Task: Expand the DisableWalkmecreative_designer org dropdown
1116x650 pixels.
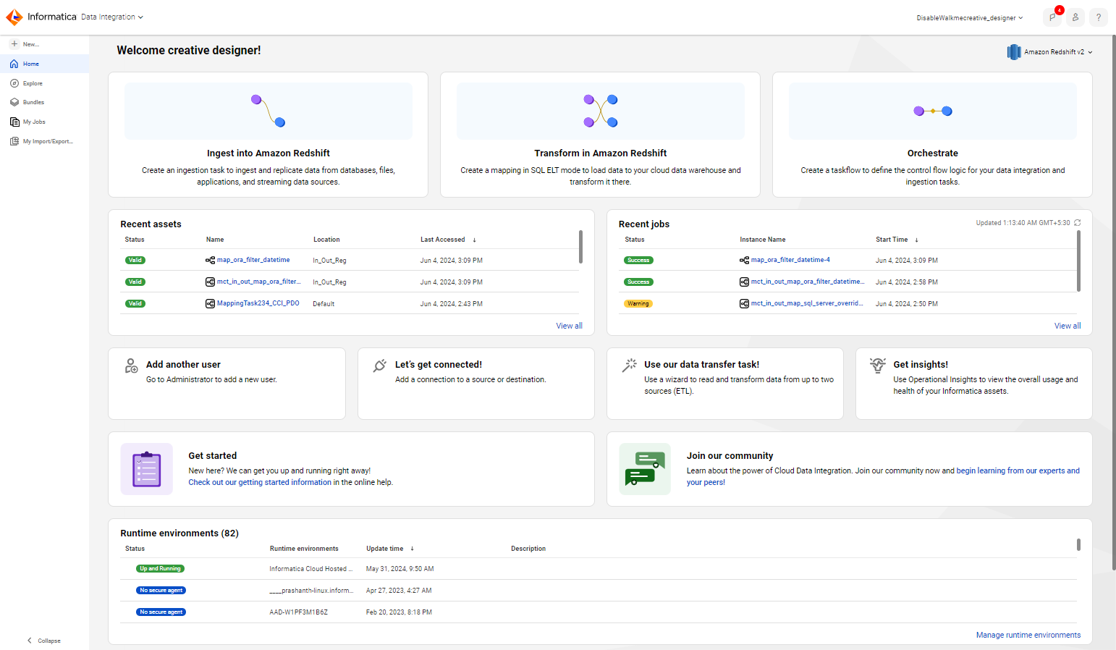Action: [1021, 17]
